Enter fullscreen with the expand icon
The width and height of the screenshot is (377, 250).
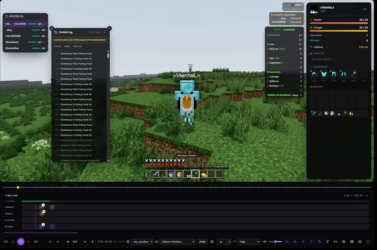coord(368,242)
